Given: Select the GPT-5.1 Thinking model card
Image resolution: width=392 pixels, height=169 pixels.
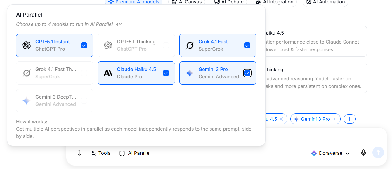Looking at the screenshot, I should pos(136,45).
